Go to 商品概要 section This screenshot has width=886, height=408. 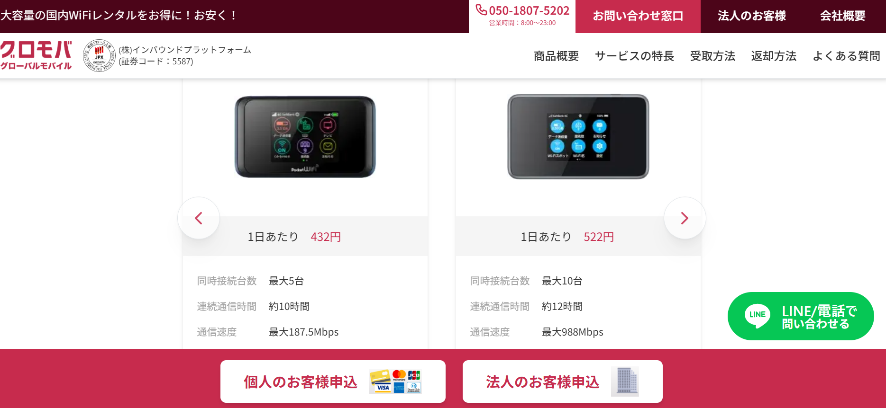(557, 56)
